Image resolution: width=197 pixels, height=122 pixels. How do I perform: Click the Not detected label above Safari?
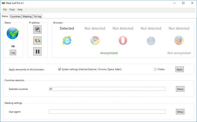coord(151,28)
